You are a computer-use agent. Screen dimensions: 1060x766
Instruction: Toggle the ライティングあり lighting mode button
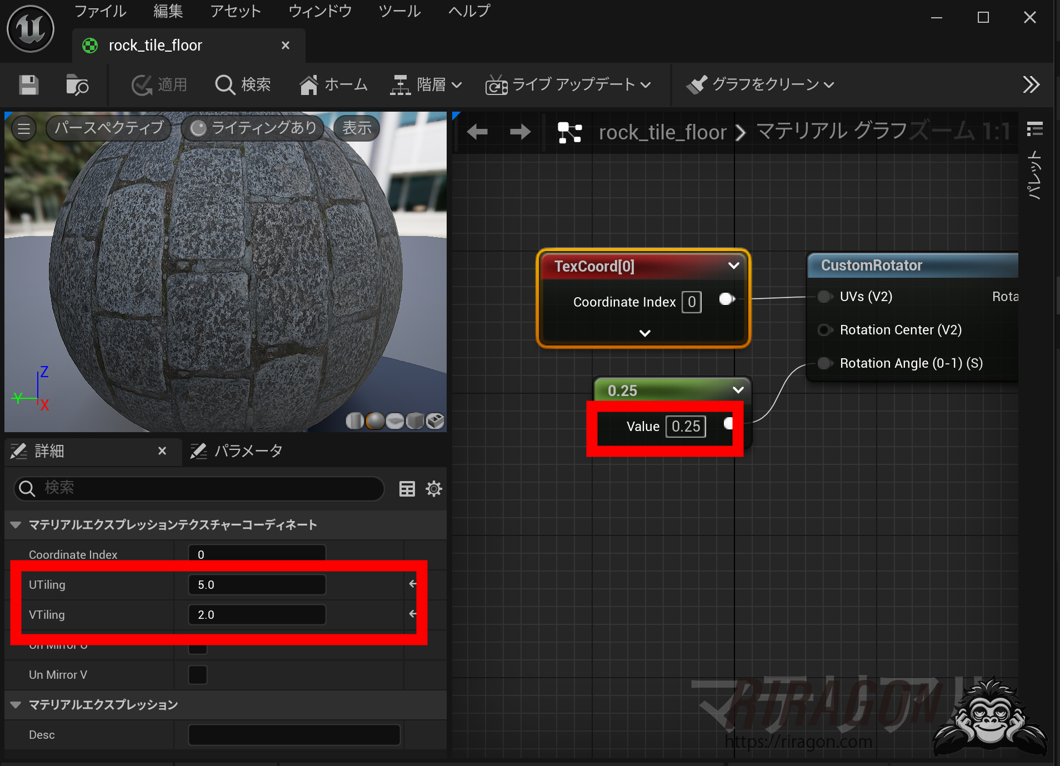[253, 128]
